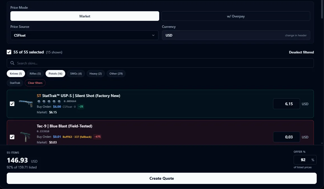Toggle the Pistols (14) filter
324x189 pixels.
(55, 73)
